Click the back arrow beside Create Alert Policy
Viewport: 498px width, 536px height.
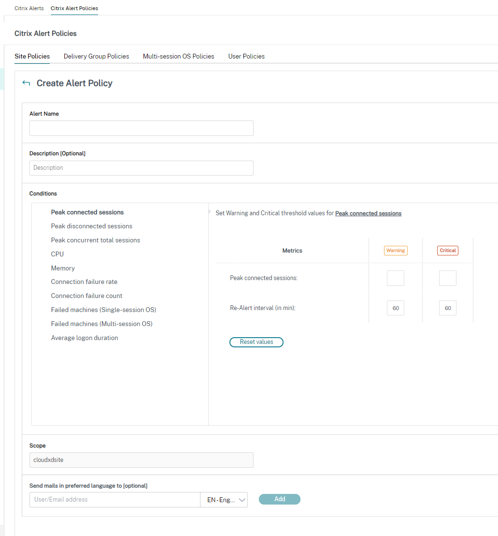coord(26,83)
